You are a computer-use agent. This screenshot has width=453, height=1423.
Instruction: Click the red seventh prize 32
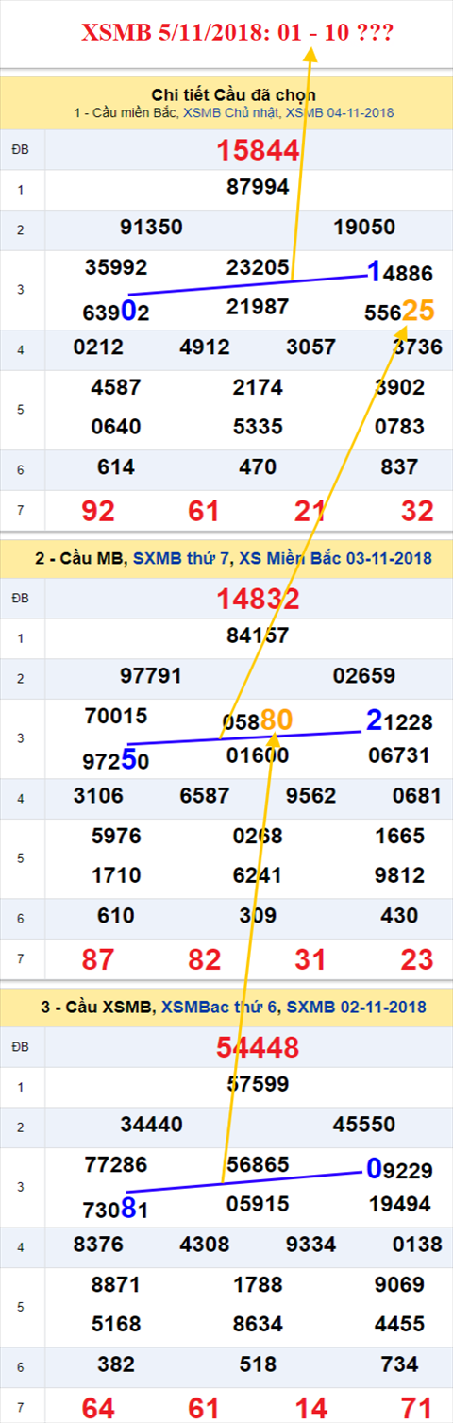416,511
